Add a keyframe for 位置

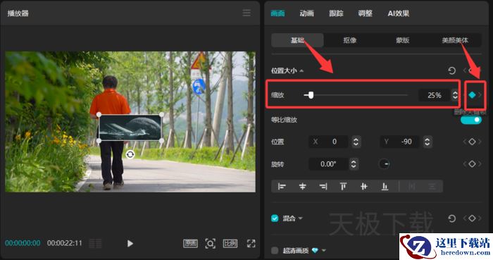point(472,142)
